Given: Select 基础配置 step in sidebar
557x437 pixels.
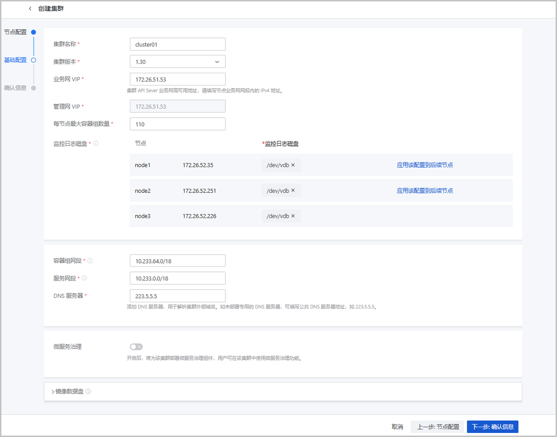Looking at the screenshot, I should pos(15,60).
